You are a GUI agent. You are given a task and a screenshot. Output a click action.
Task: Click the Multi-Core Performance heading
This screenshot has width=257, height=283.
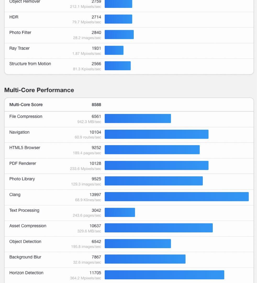coord(39,90)
